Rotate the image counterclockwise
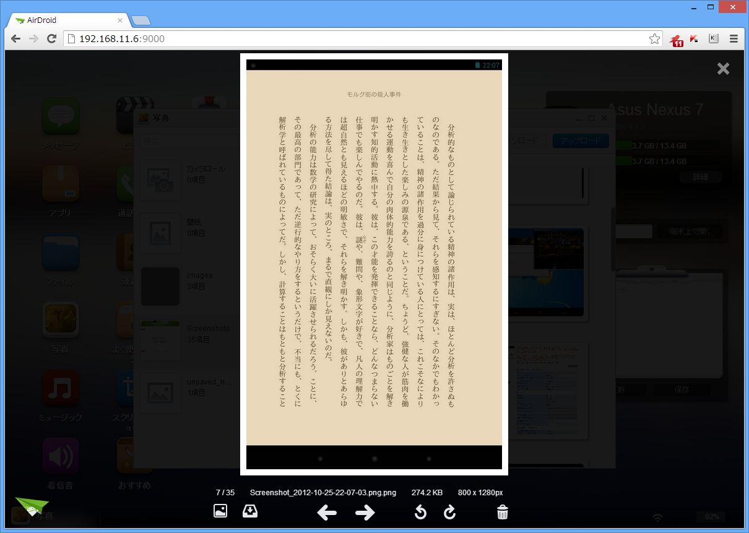 coord(420,512)
